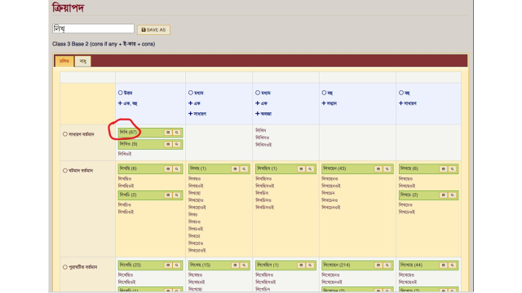
Task: Search icon on লিখছ (1) entry
Action: coord(244,168)
